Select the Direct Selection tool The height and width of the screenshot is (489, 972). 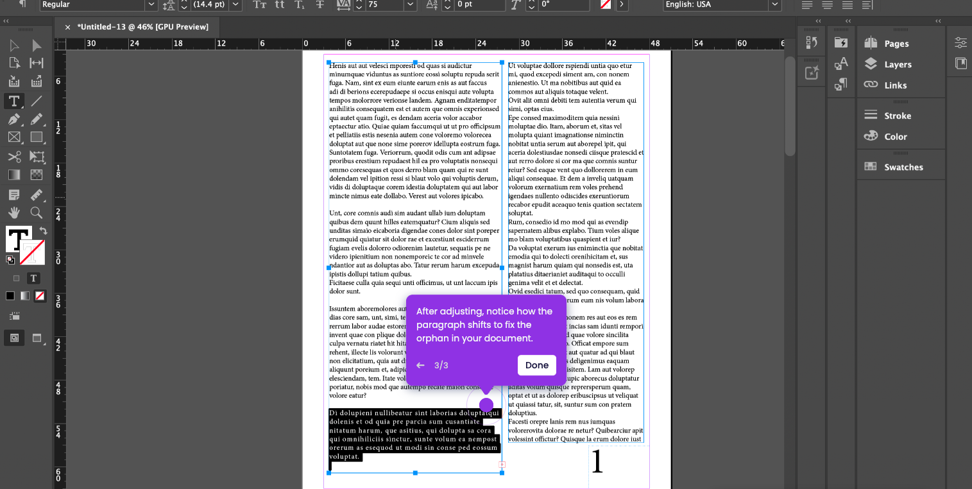(x=37, y=46)
